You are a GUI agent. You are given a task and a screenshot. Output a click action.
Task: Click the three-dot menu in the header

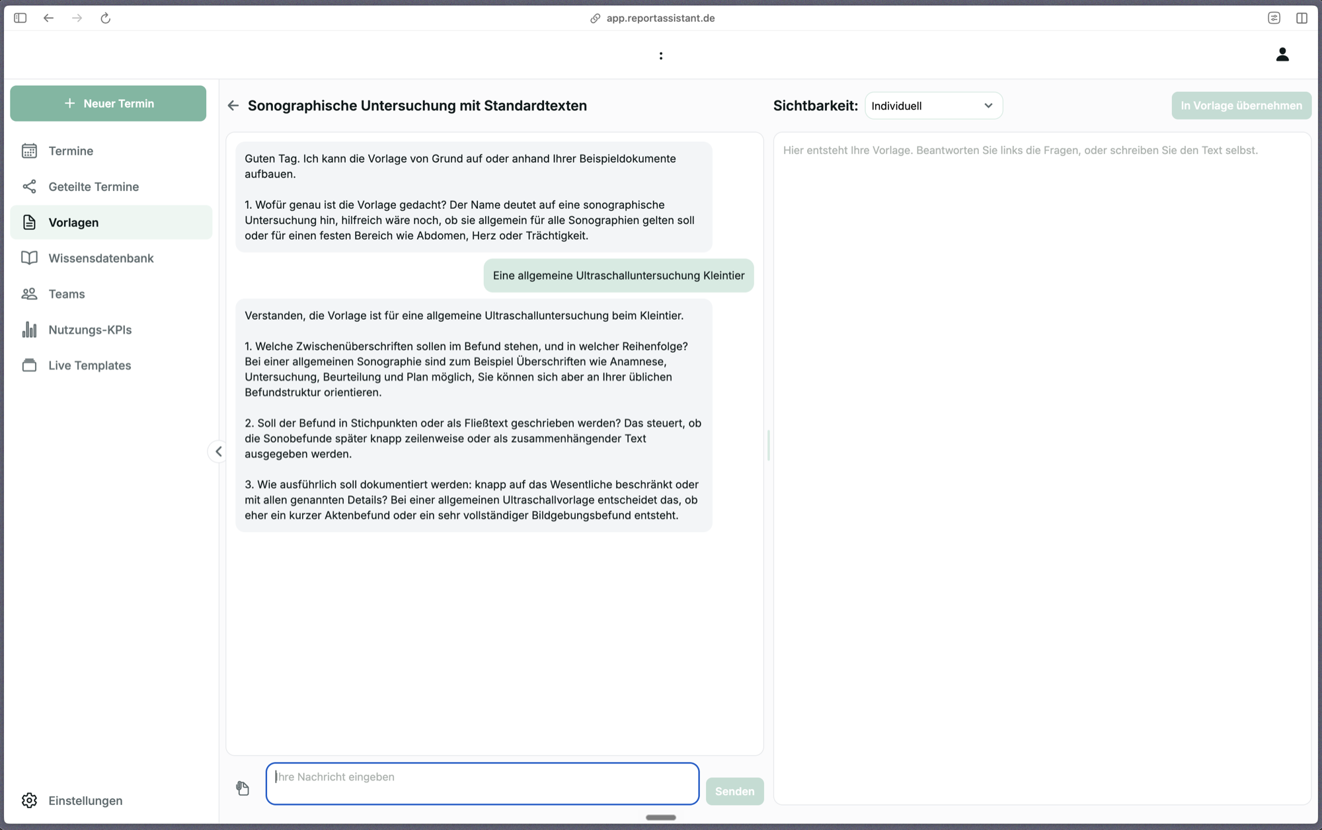[661, 56]
